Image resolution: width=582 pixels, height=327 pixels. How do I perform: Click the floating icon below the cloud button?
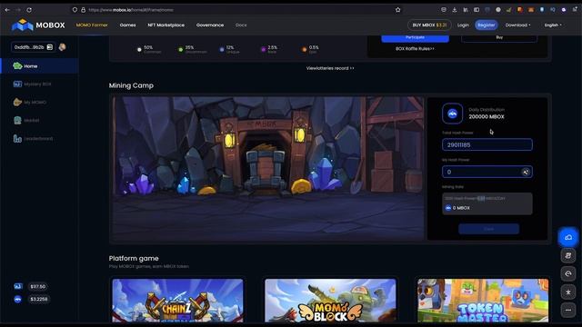(567, 255)
